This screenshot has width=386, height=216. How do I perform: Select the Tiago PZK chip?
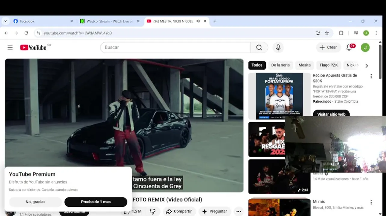click(329, 65)
